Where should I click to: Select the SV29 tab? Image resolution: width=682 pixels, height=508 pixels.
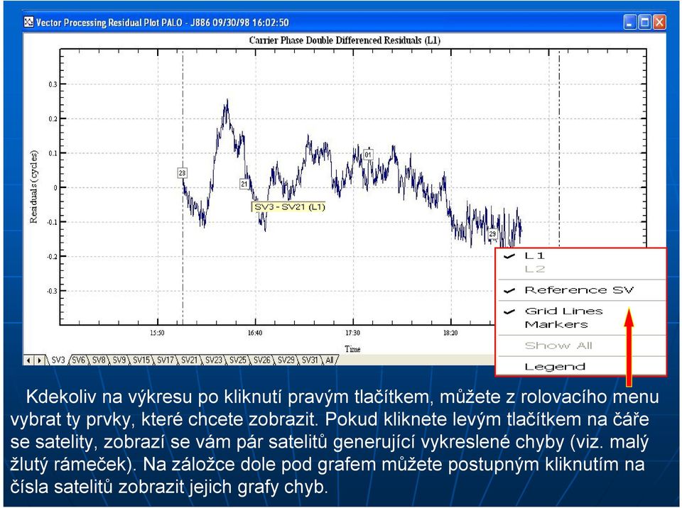(x=286, y=360)
